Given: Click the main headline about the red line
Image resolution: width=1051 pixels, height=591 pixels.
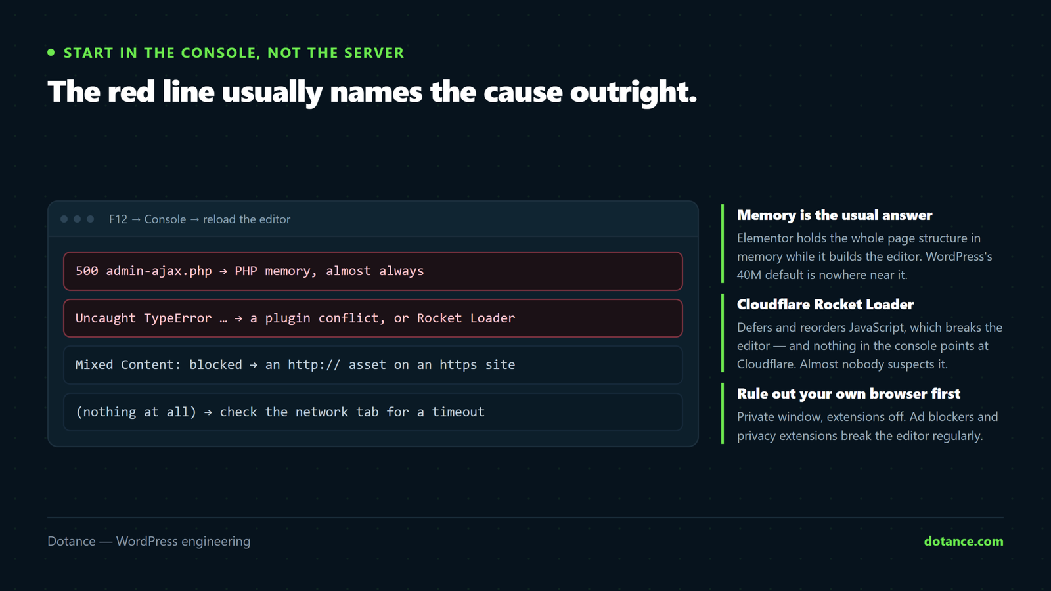Looking at the screenshot, I should click(372, 92).
